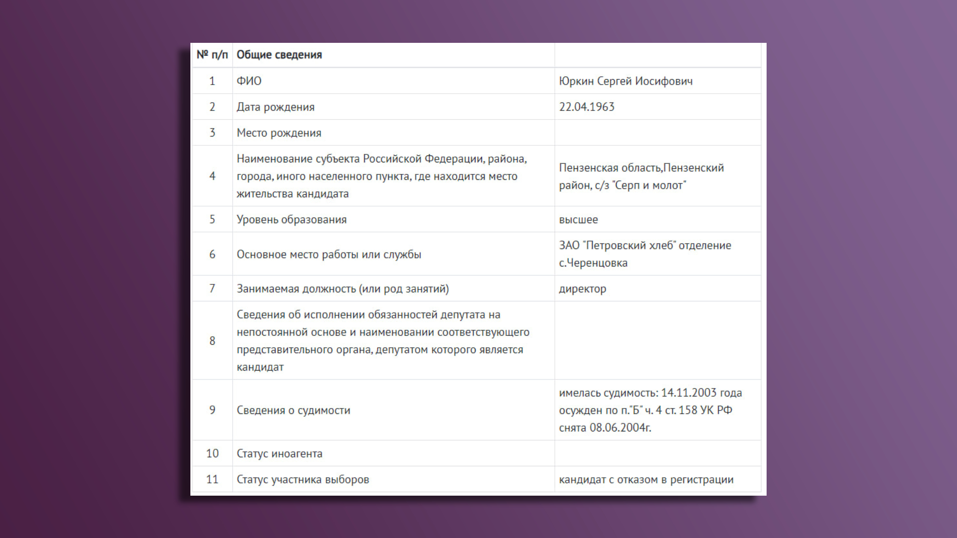957x538 pixels.
Task: Click the имелась судимость conviction details text
Action: click(x=650, y=410)
